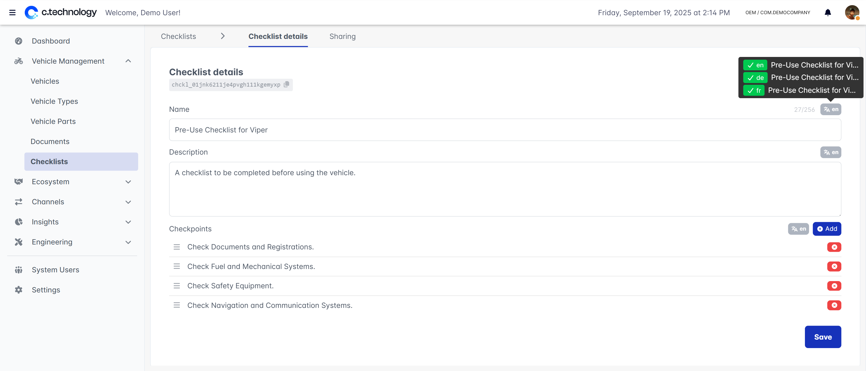Grab drag handle of 'Check Fuel' checkpoint

(177, 266)
